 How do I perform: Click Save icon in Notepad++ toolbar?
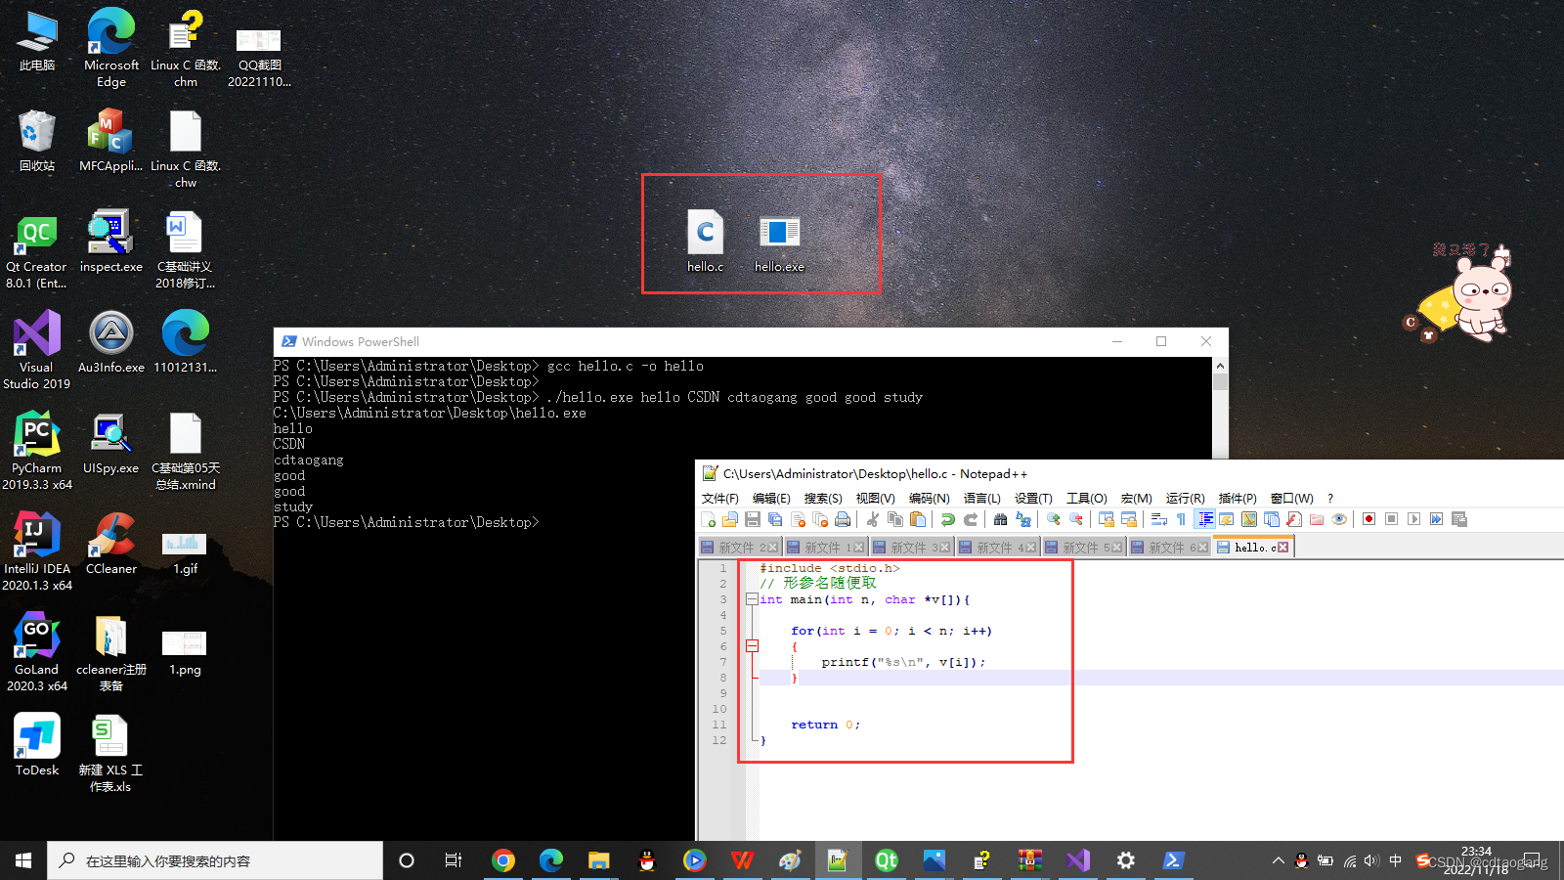[753, 519]
